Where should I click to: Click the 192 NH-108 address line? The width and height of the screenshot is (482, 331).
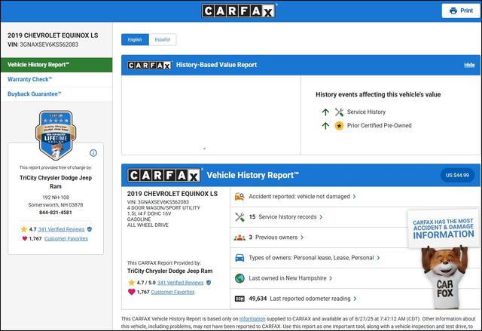56,198
